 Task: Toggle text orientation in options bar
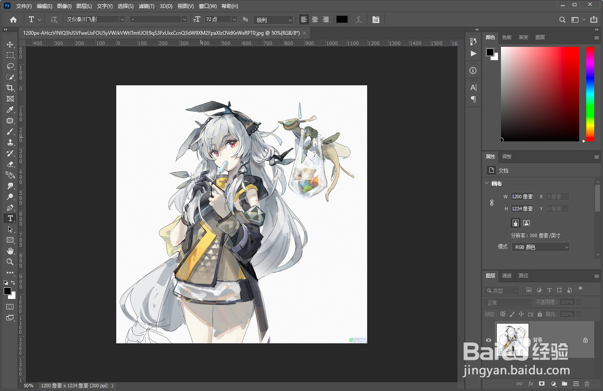point(54,20)
